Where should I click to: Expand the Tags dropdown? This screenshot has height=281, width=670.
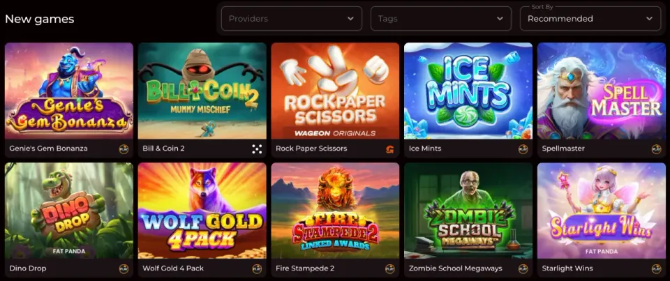tap(441, 19)
